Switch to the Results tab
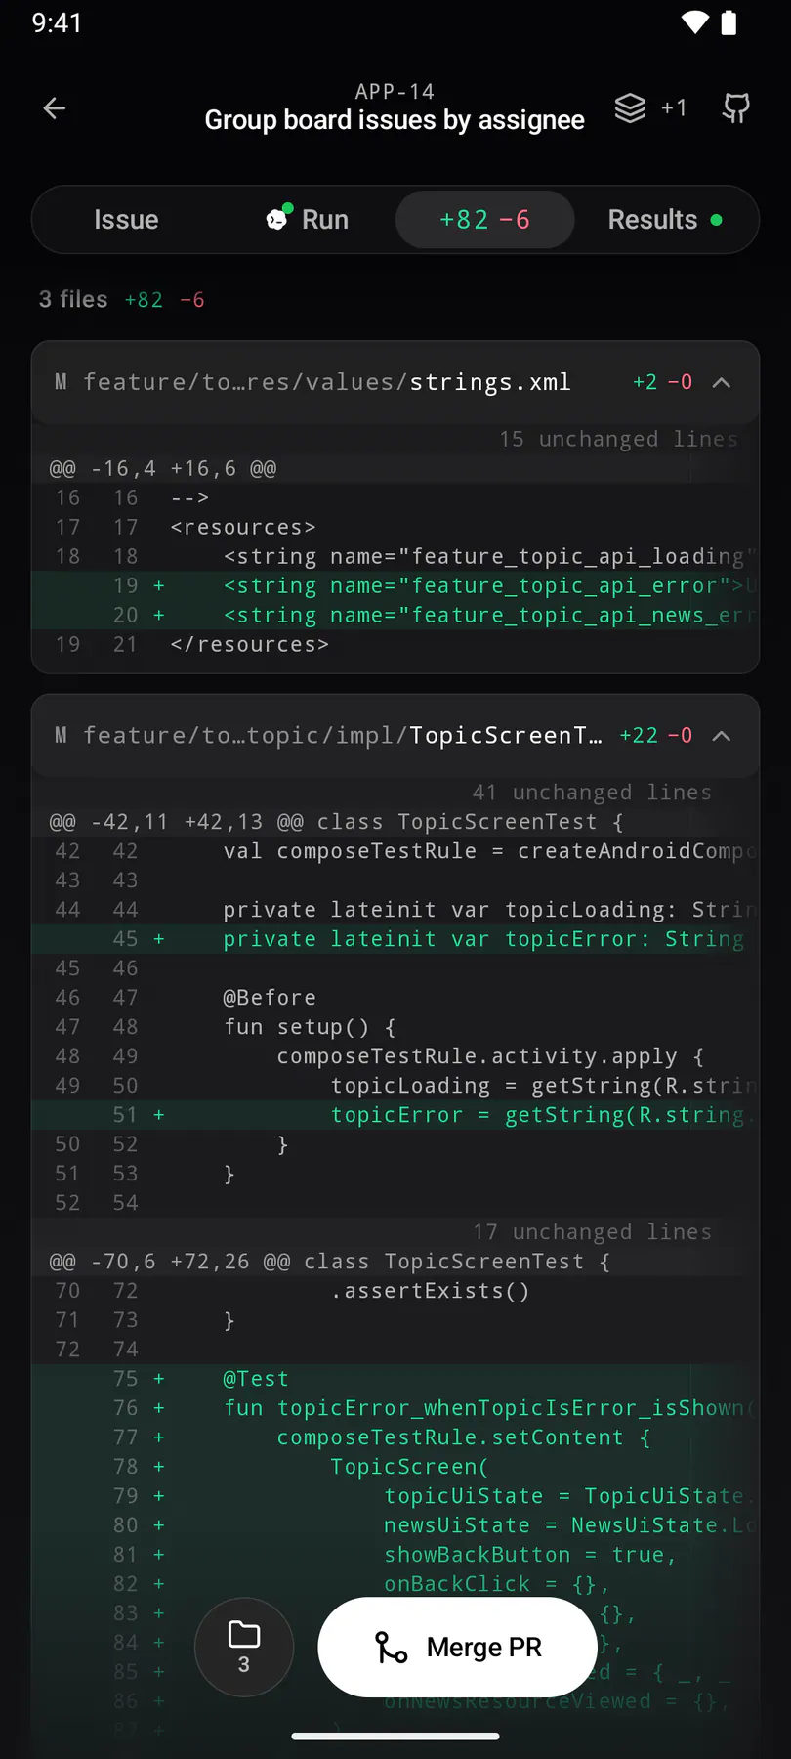Screen dimensions: 791x1759 point(664,220)
